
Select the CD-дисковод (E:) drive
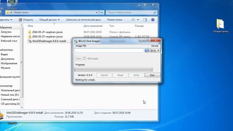pyautogui.click(x=10, y=104)
